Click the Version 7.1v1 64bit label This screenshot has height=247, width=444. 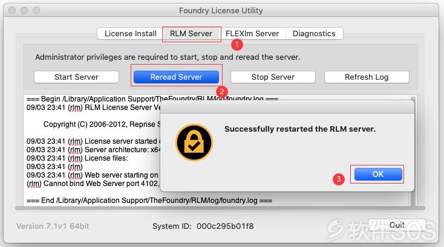point(53,226)
